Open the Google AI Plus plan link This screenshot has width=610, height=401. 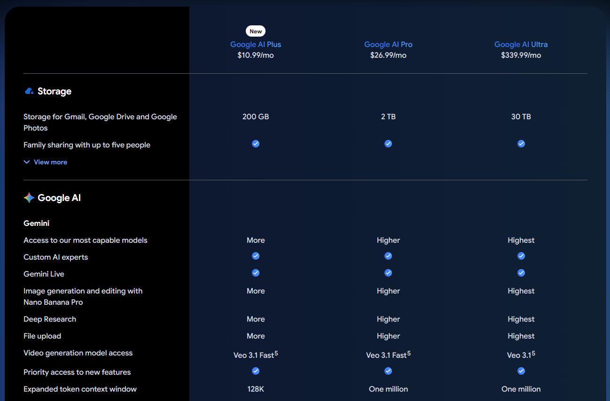(256, 44)
